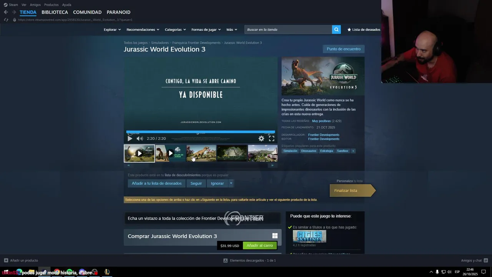The height and width of the screenshot is (277, 492).
Task: Select the white tent park screenshot thumbnail
Action: 263,154
